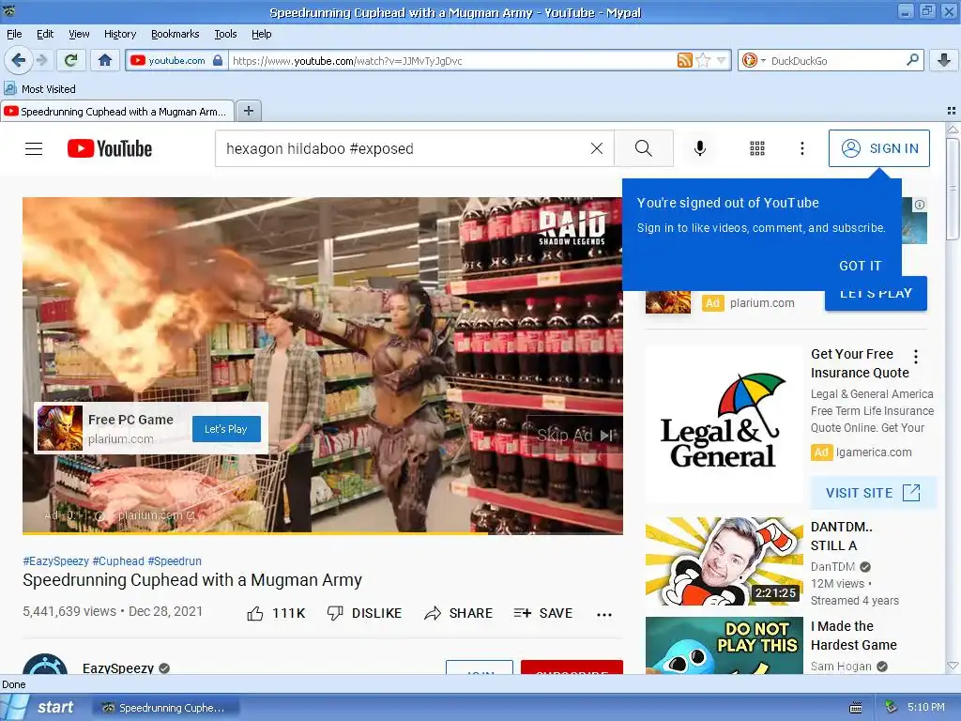Click Let's Play on video ad overlay
961x721 pixels.
[x=226, y=429]
